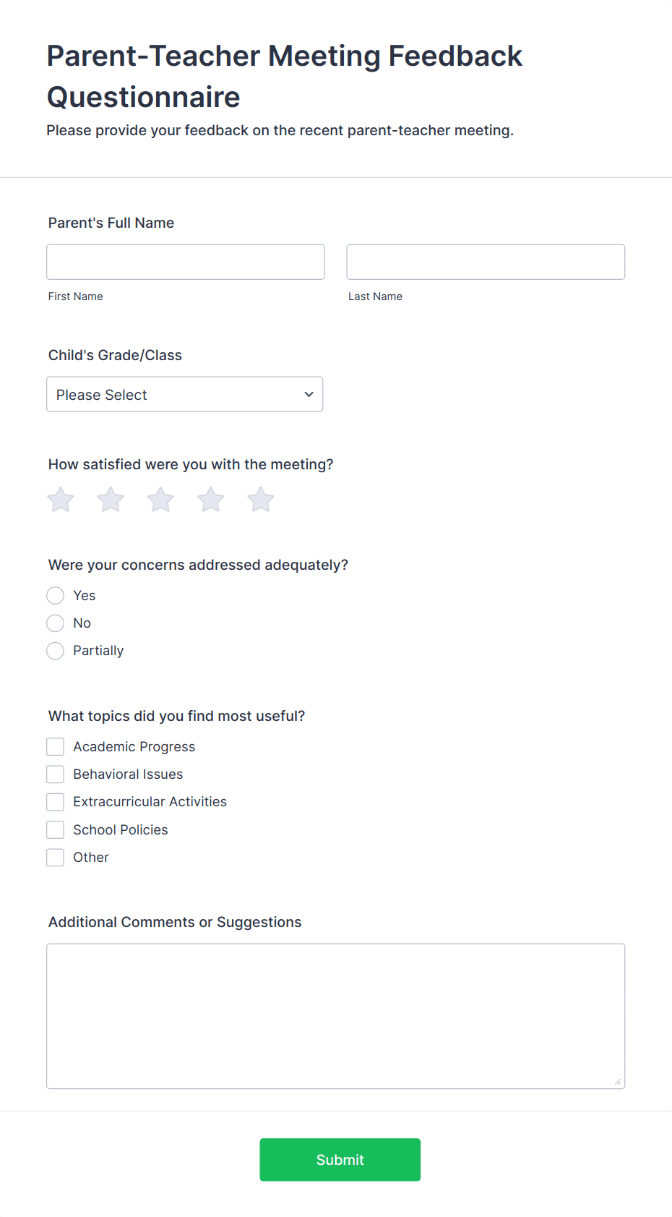Give a five-star satisfaction rating
Viewport: 672px width, 1217px height.
pos(260,499)
